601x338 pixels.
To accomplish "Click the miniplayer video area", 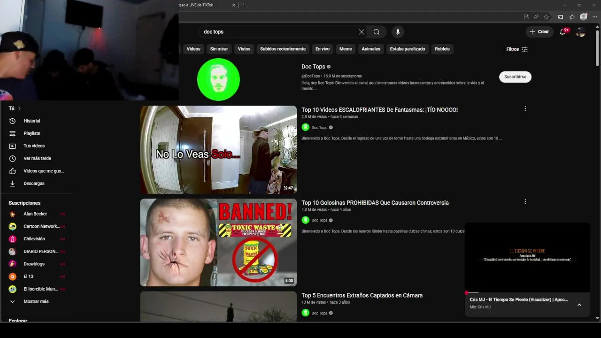I will pyautogui.click(x=527, y=257).
